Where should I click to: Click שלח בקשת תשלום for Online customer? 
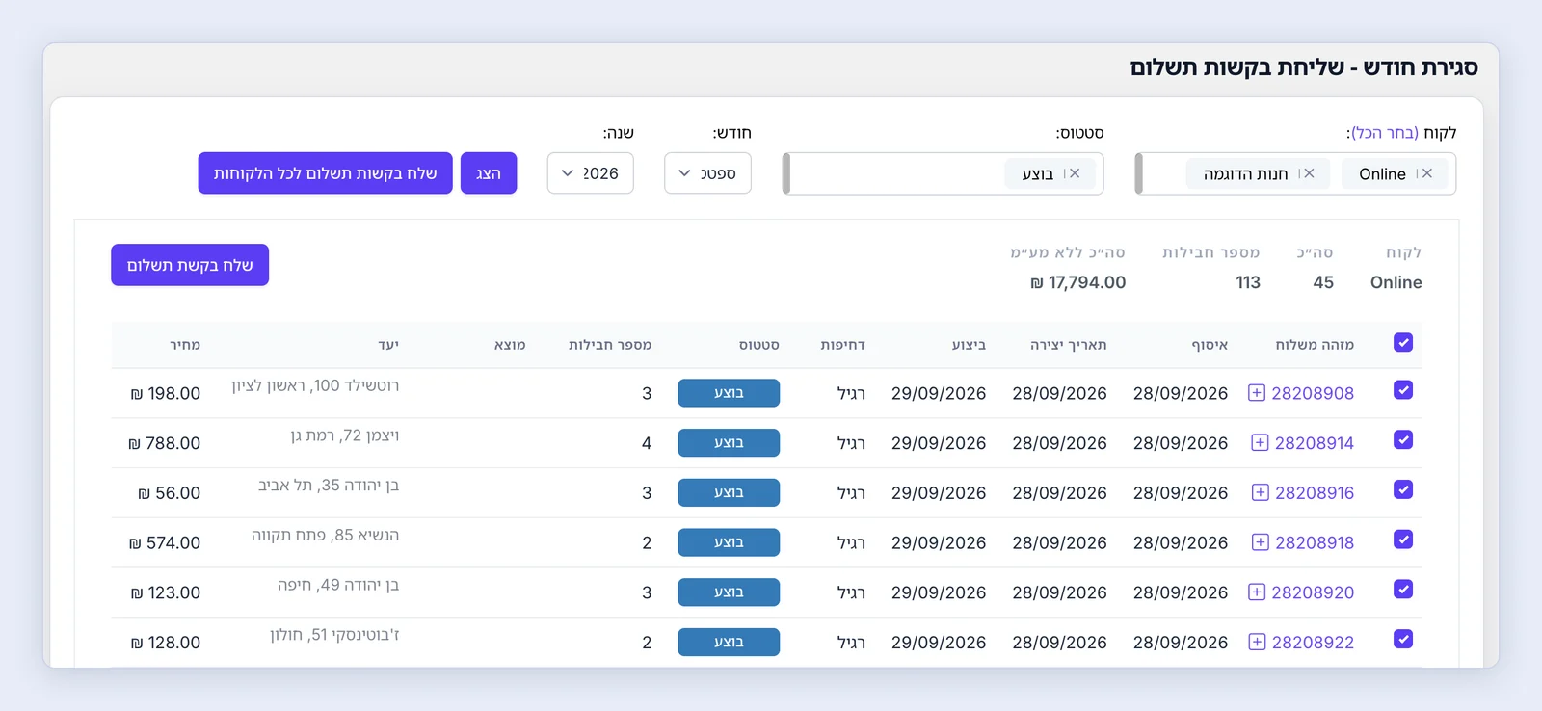click(x=190, y=265)
